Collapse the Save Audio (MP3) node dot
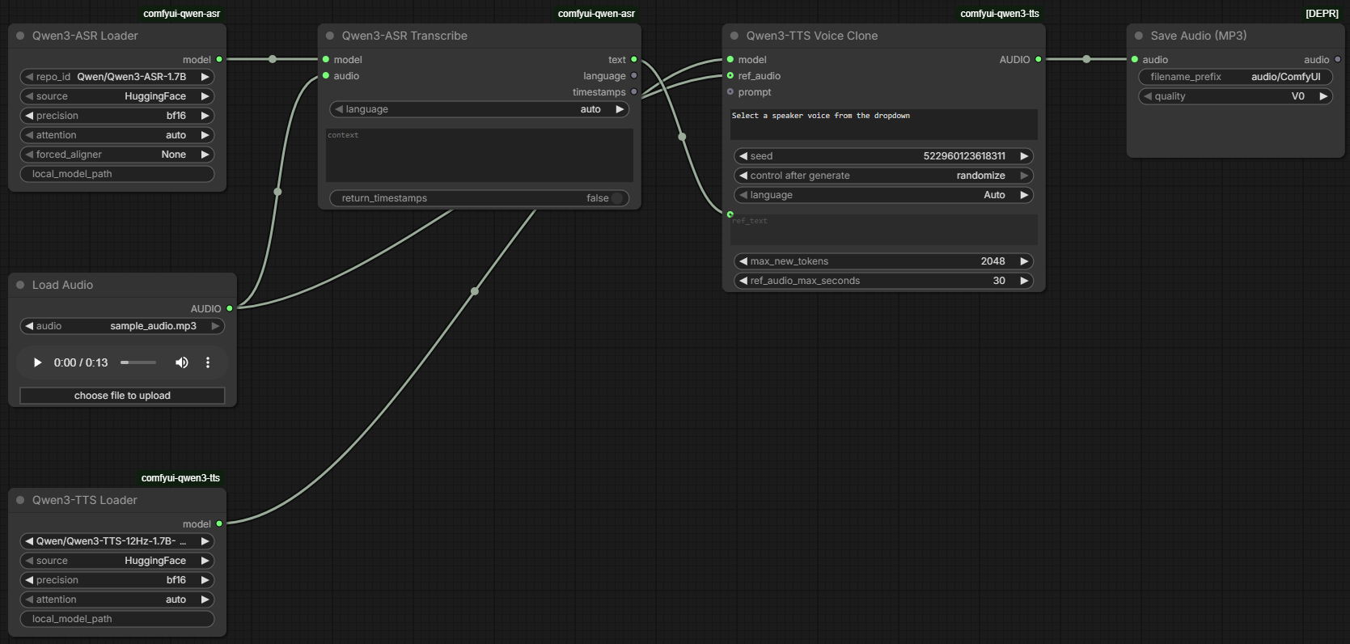 point(1139,36)
